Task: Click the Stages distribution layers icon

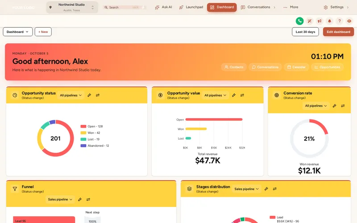Action: pos(189,189)
